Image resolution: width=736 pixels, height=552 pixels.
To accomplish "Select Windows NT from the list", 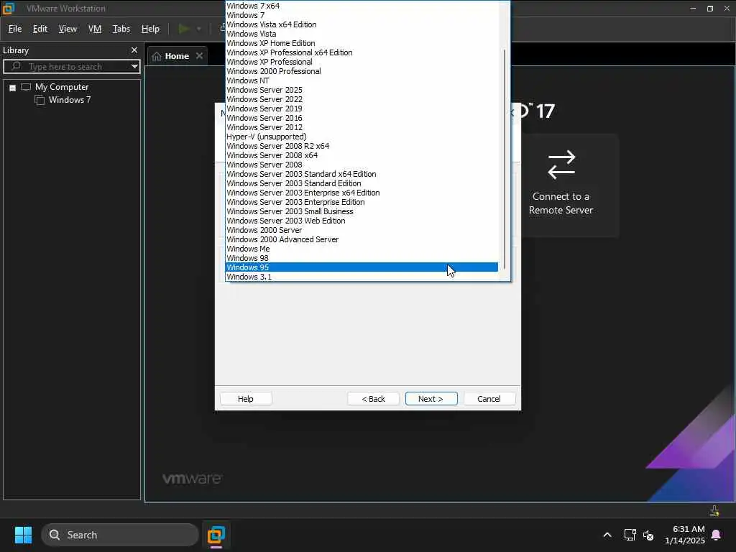I will (362, 80).
